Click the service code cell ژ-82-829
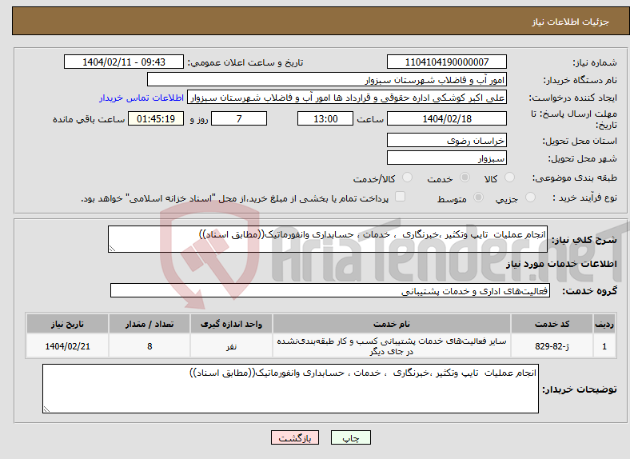Screen dimensions: 630x459 pos(552,346)
